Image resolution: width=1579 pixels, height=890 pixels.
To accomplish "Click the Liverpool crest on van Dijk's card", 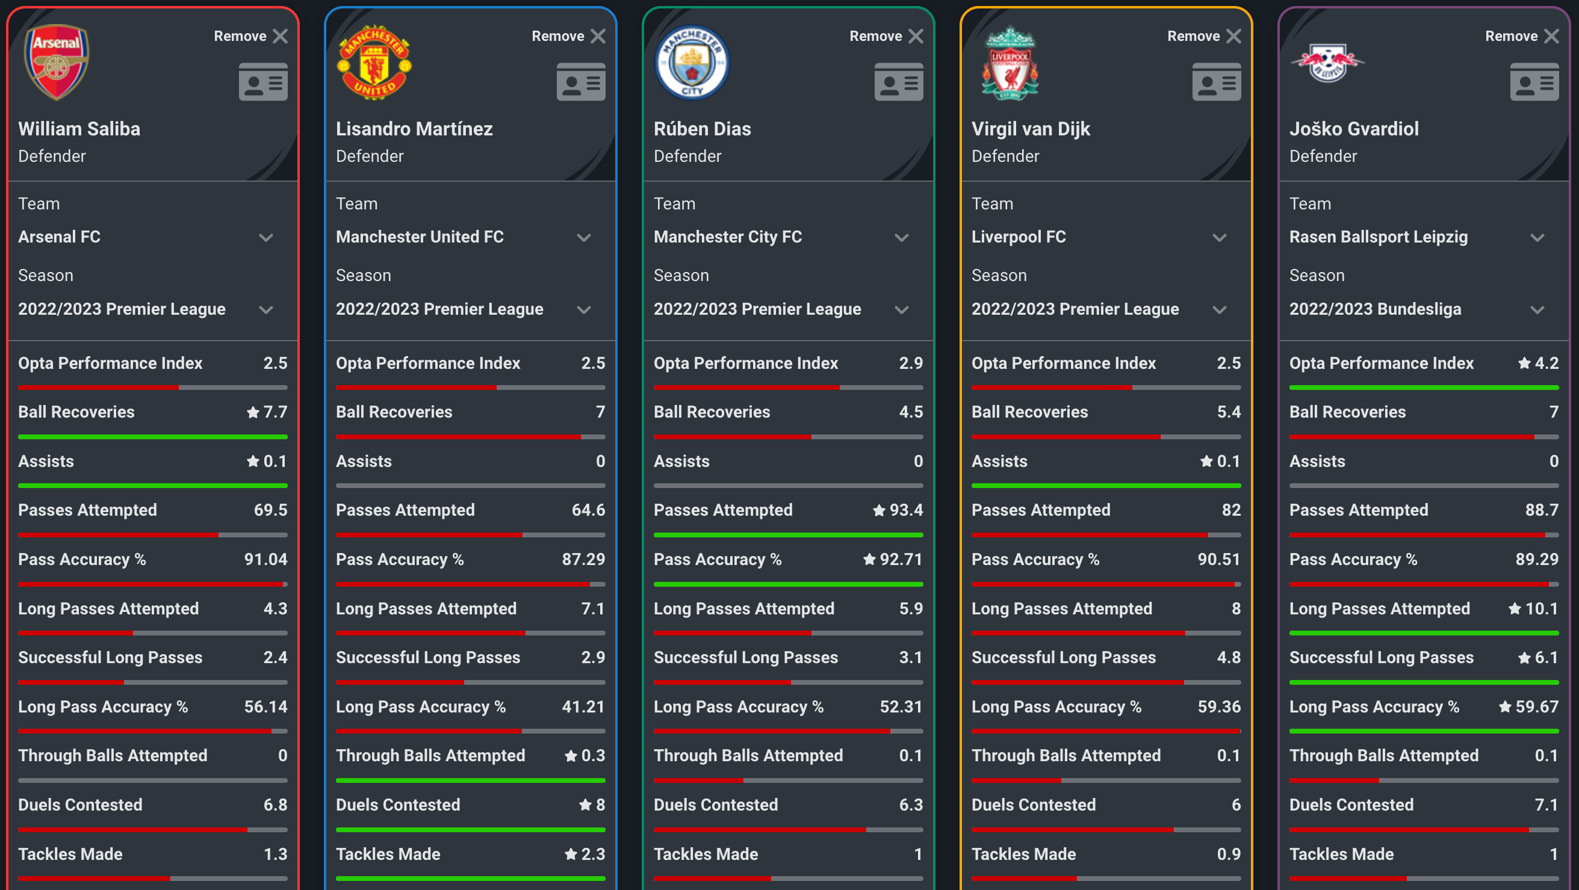I will point(1010,63).
